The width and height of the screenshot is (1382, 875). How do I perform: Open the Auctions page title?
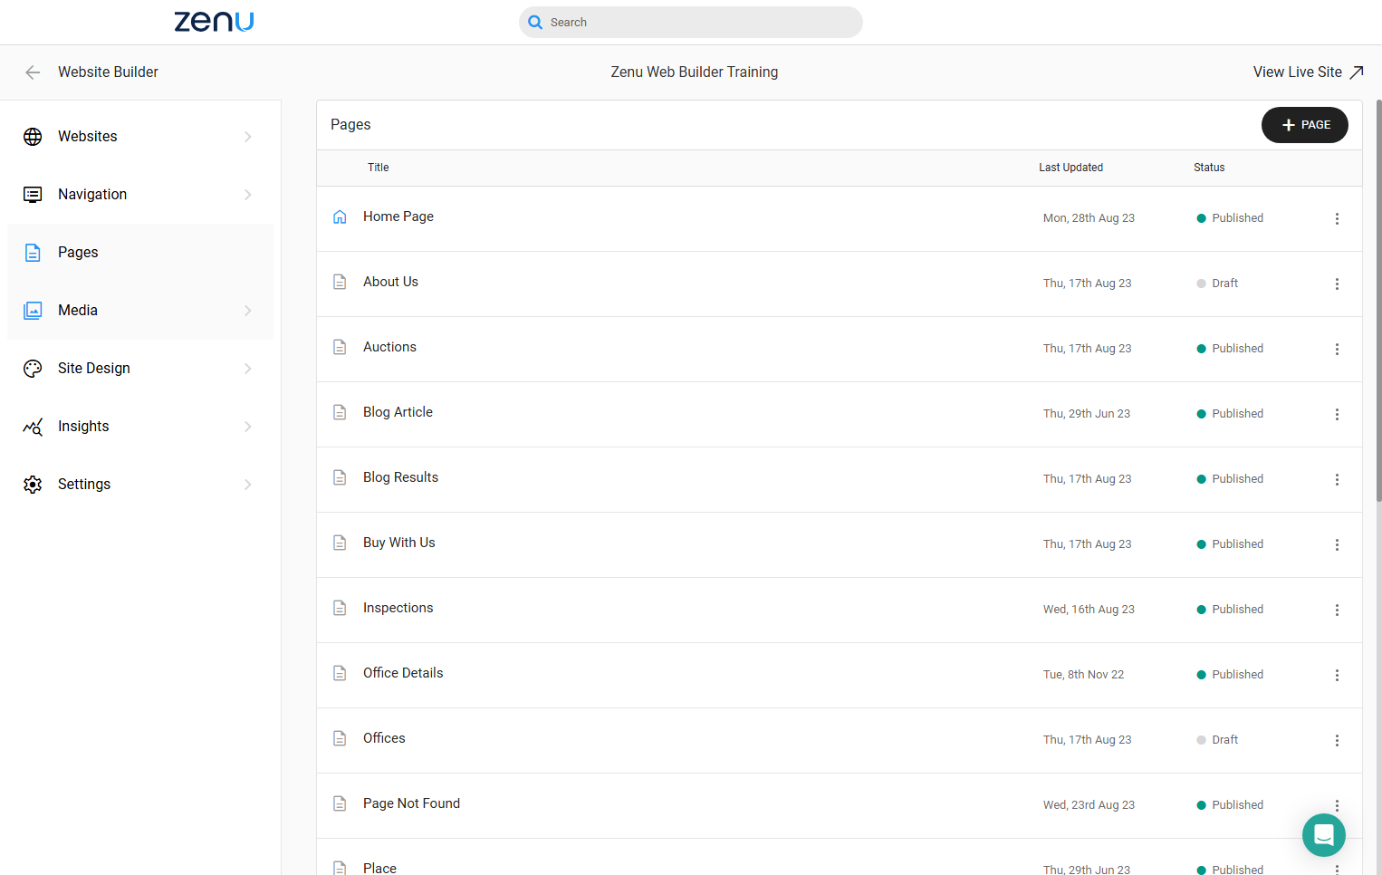[389, 347]
